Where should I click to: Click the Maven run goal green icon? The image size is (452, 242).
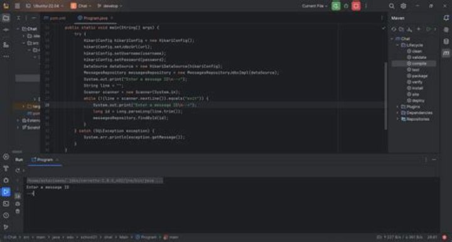point(428,29)
